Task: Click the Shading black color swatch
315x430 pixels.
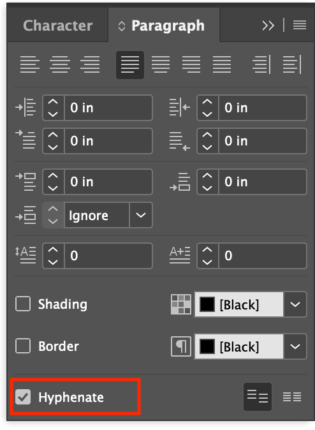Action: (x=207, y=304)
